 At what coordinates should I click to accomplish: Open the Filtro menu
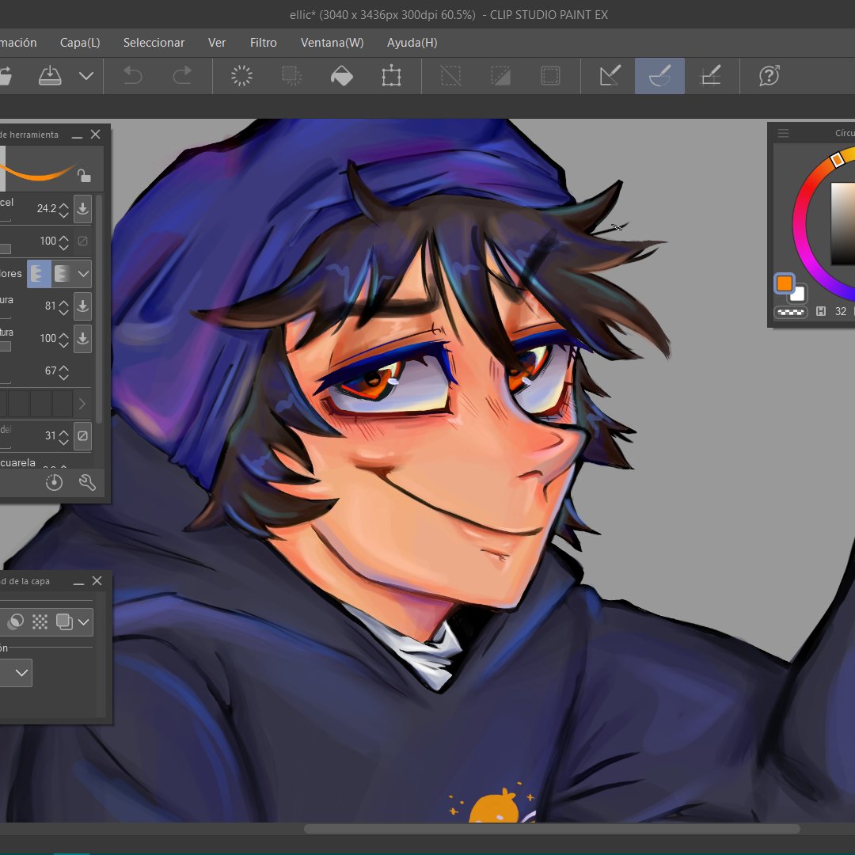click(x=264, y=43)
